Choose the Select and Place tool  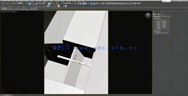pos(37,3)
